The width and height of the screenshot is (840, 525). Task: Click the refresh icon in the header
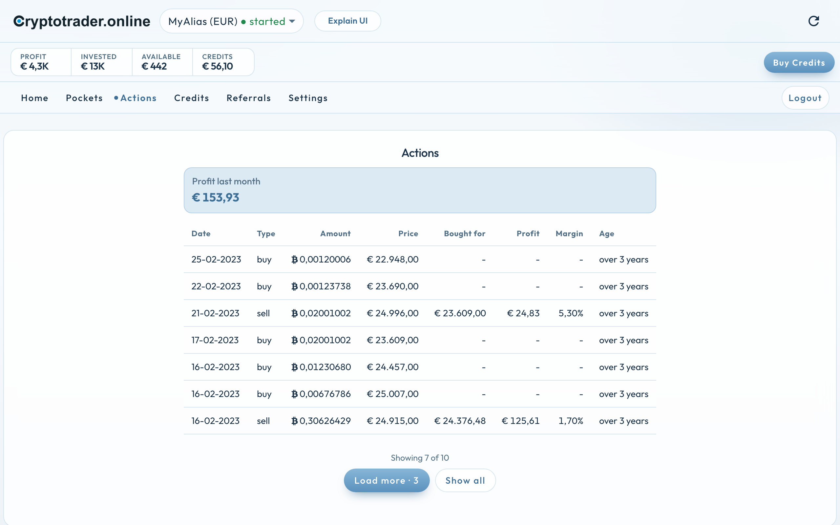point(814,21)
